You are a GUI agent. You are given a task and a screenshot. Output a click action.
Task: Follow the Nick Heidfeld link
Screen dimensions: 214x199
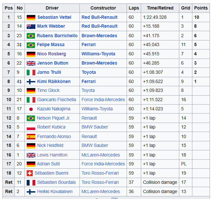tap(50, 145)
